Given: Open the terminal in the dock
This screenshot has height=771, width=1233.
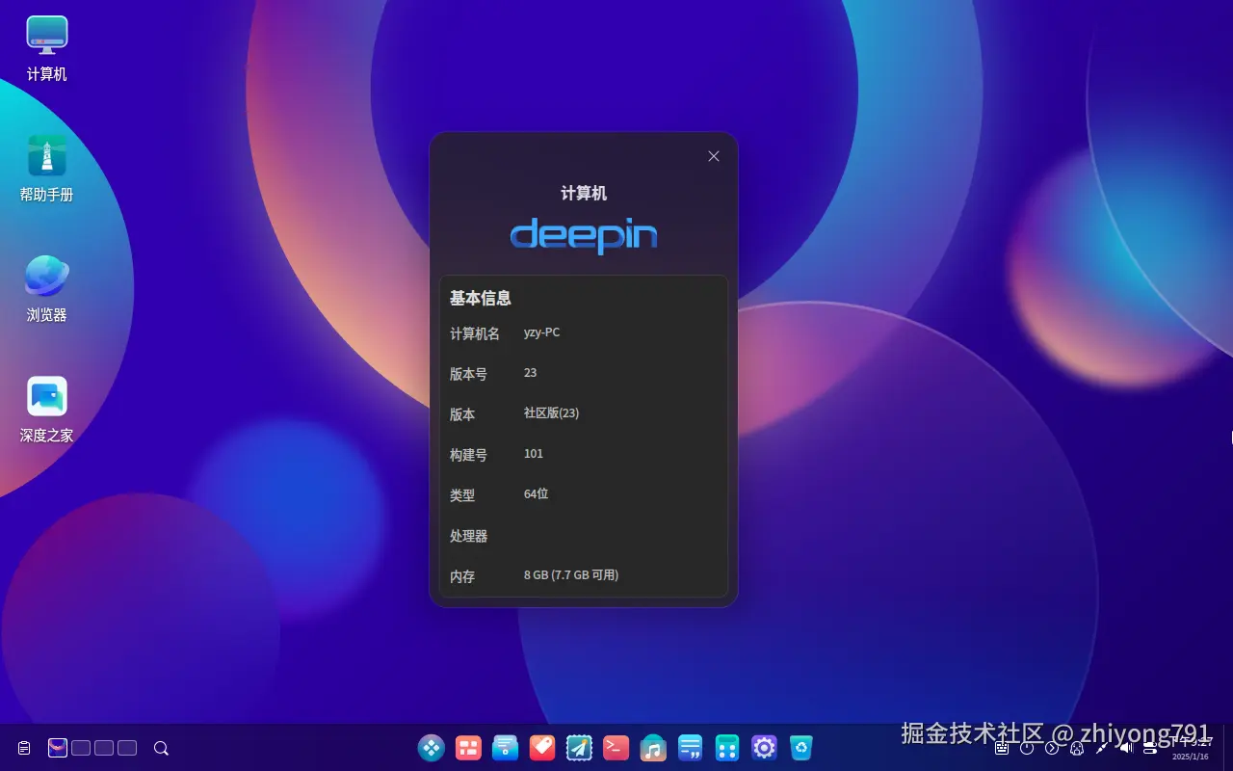Looking at the screenshot, I should (616, 747).
